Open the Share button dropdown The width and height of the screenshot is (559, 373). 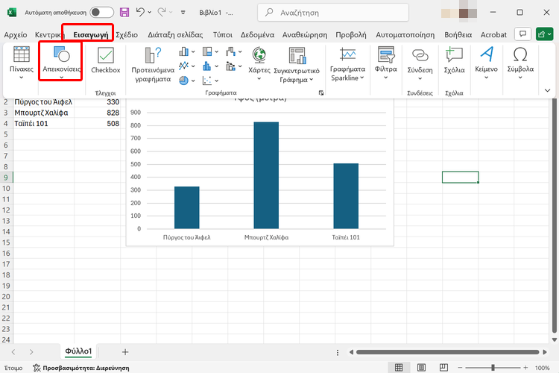click(544, 34)
